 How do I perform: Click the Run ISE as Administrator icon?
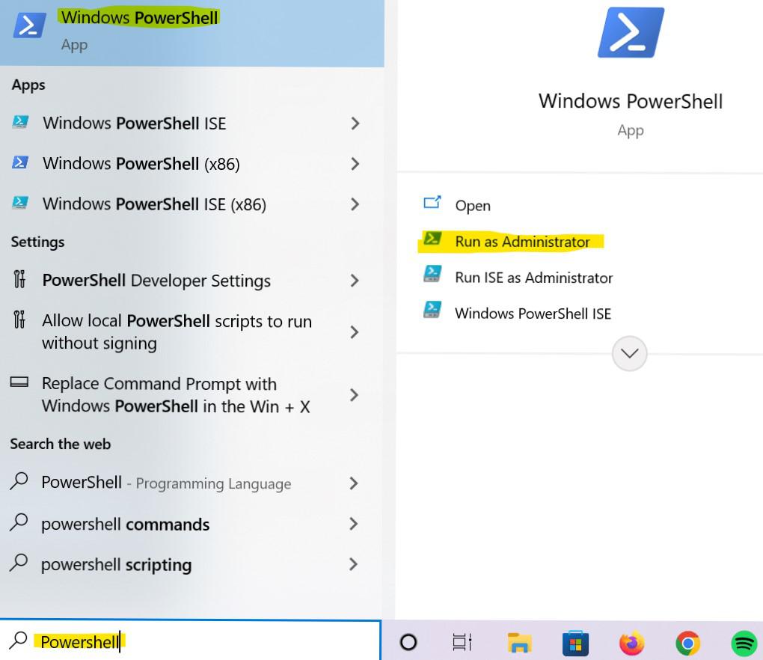tap(432, 274)
